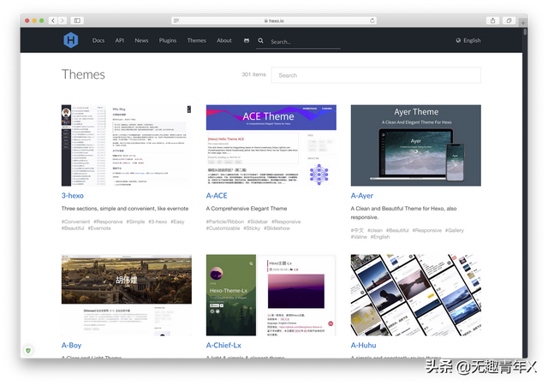Screen dimensions: 548x385
Task: Click the Safari share icon
Action: (x=493, y=21)
